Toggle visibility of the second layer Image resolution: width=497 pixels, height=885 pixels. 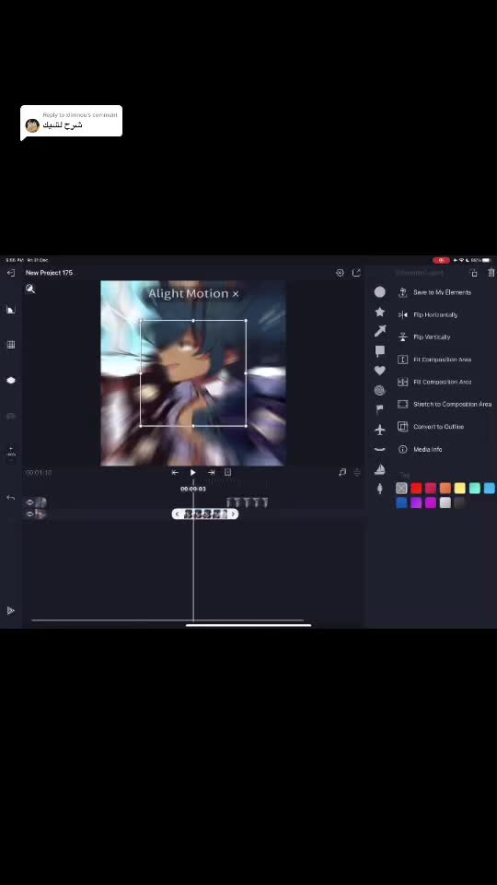[x=29, y=514]
